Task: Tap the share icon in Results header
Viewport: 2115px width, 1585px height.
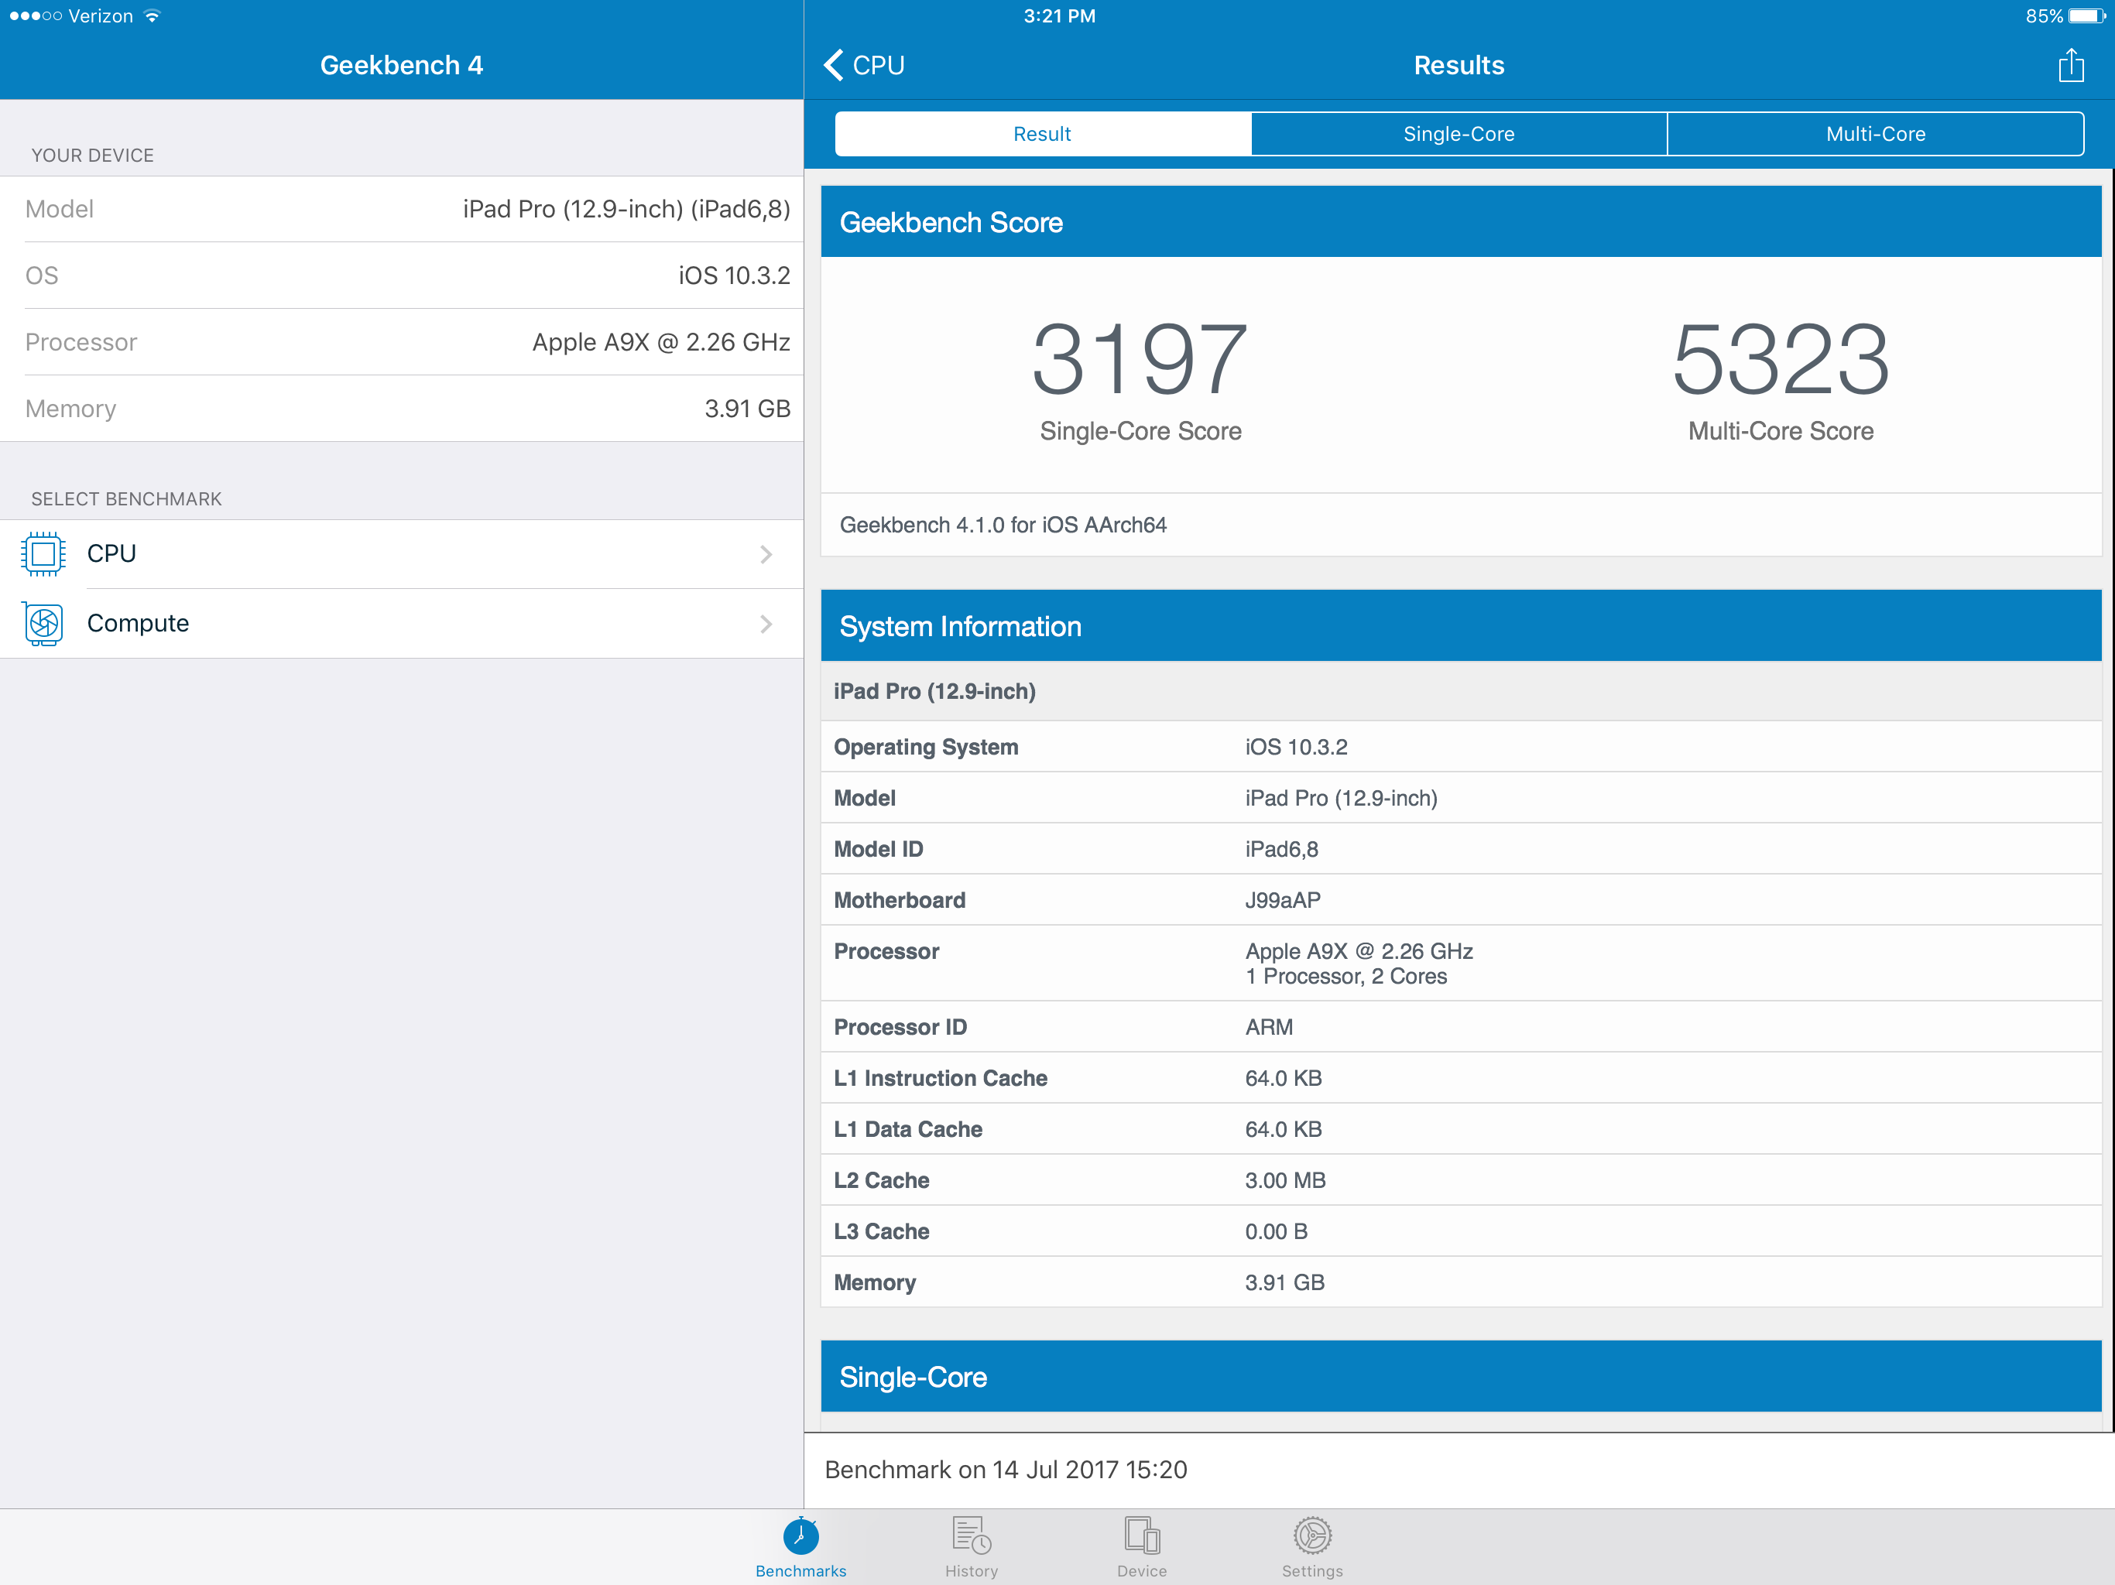Action: point(2070,66)
